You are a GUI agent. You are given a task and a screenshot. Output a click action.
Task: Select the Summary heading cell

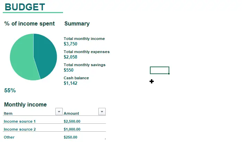pos(77,23)
